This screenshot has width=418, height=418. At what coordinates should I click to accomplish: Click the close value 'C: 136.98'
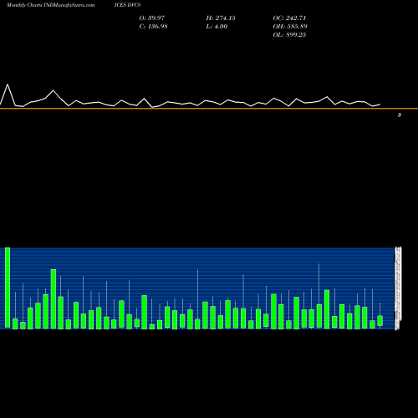[x=153, y=27]
